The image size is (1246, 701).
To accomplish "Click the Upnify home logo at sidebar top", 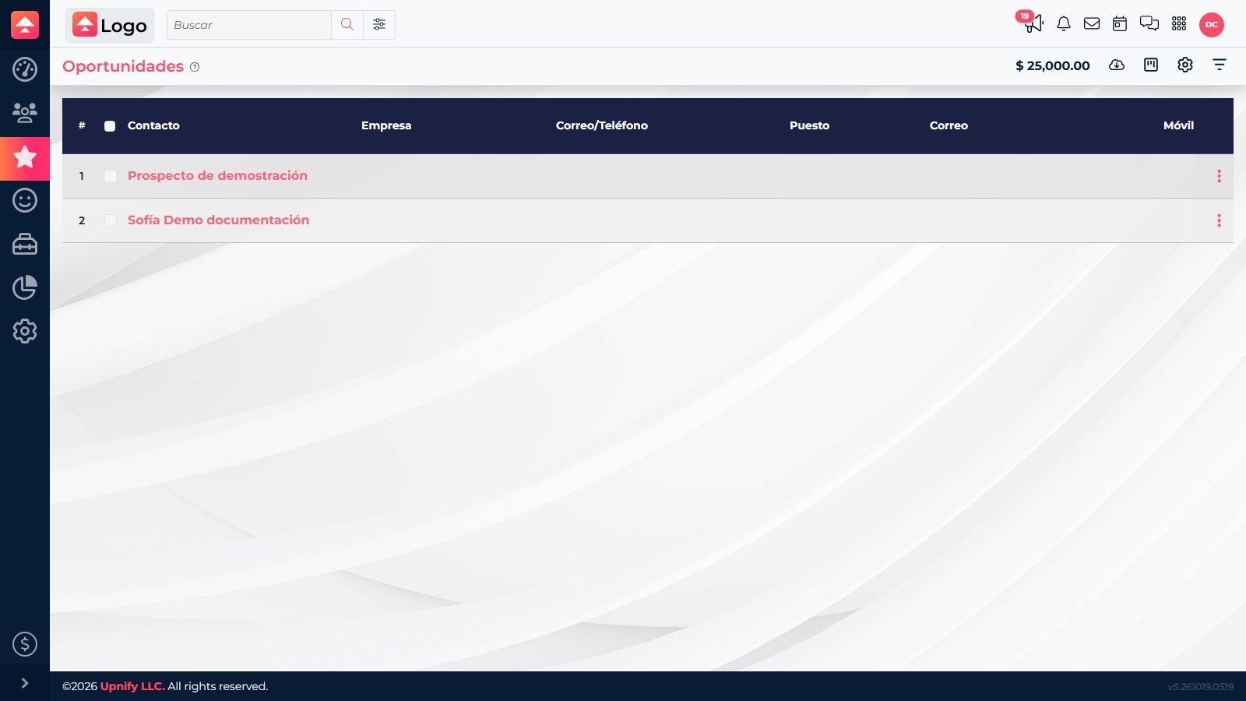I will [x=25, y=25].
